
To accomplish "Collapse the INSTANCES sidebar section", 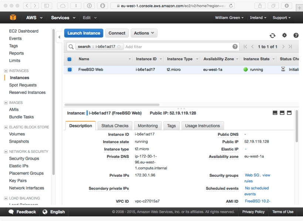I will 6,71.
